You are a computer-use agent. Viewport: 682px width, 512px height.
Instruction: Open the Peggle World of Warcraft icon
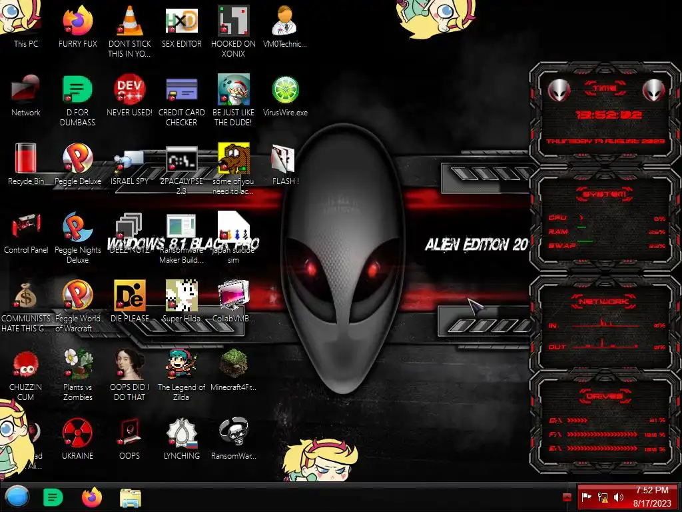[77, 307]
